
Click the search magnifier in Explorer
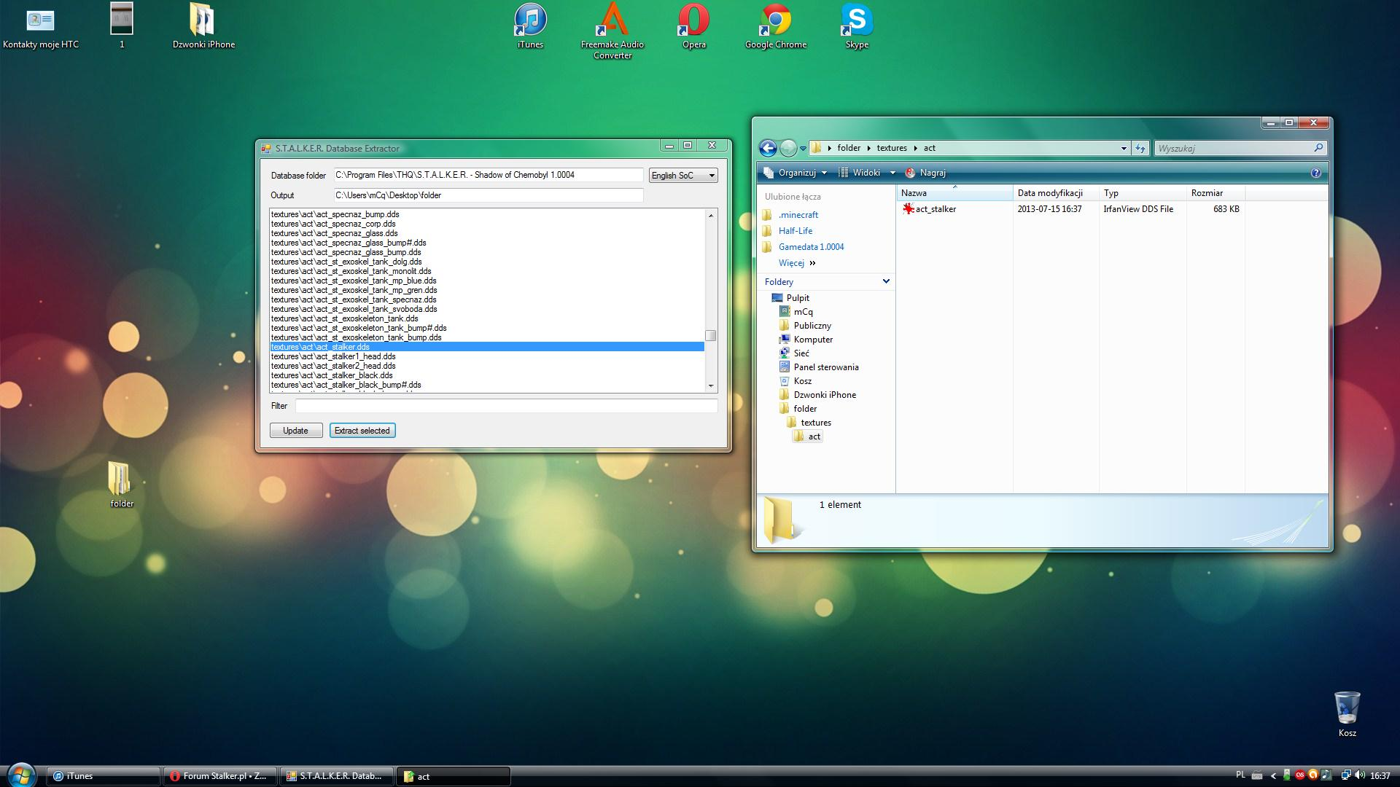tap(1318, 148)
